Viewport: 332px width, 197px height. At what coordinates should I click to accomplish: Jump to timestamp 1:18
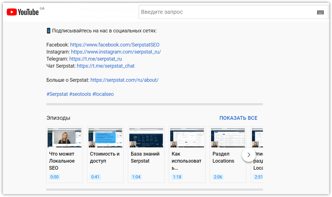click(x=177, y=177)
